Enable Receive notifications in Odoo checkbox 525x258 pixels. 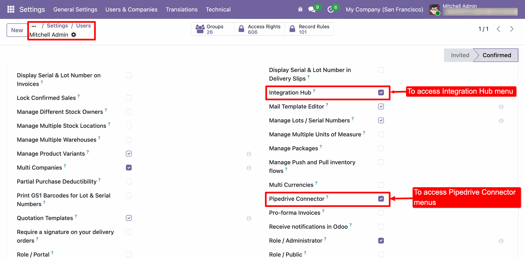click(x=381, y=227)
